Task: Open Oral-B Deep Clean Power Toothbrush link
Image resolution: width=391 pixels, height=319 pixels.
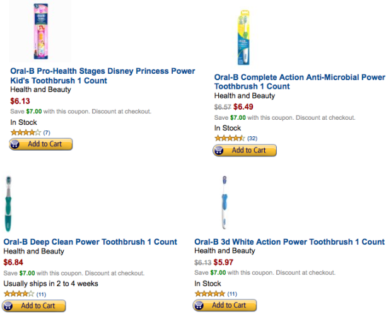Action: click(x=90, y=242)
